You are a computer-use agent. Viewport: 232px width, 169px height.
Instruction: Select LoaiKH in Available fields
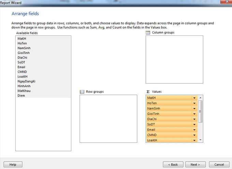pyautogui.click(x=44, y=77)
